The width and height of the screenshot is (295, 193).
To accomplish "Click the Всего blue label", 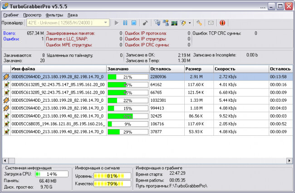I will pyautogui.click(x=10, y=33).
